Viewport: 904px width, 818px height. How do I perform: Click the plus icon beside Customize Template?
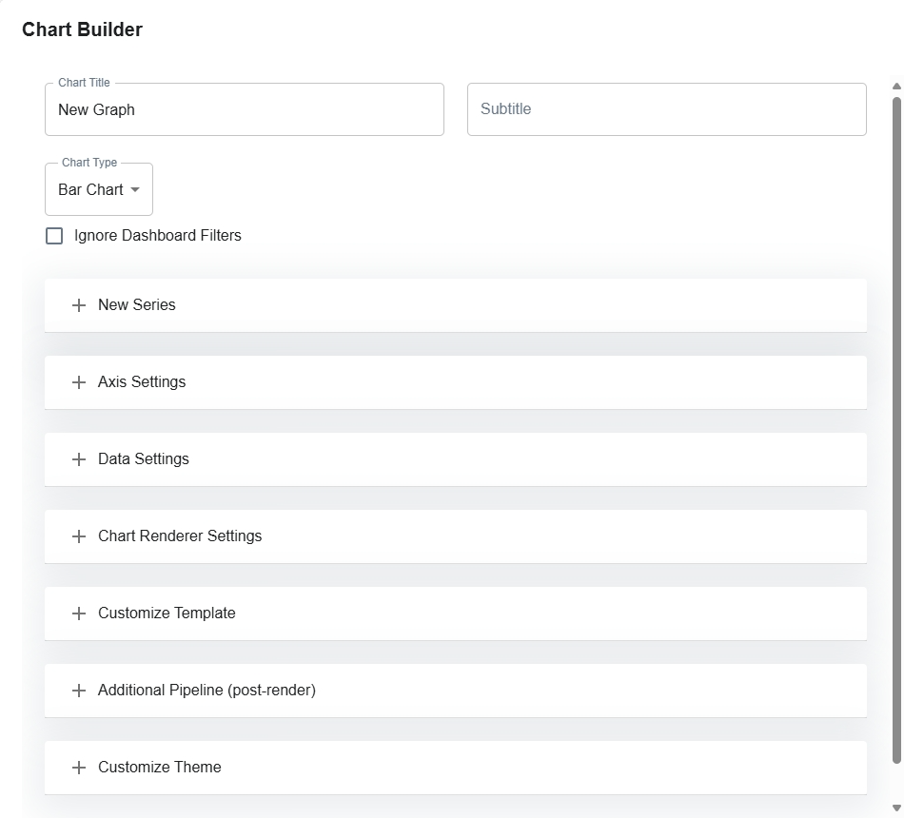[79, 613]
